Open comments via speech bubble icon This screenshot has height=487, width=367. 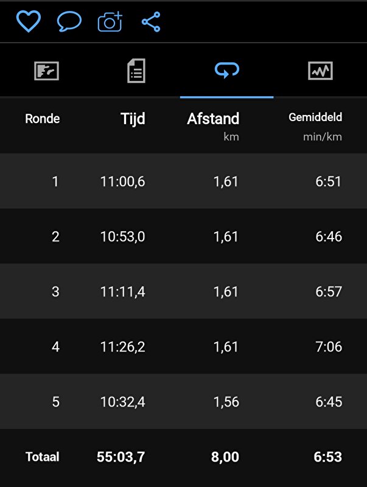click(x=69, y=21)
